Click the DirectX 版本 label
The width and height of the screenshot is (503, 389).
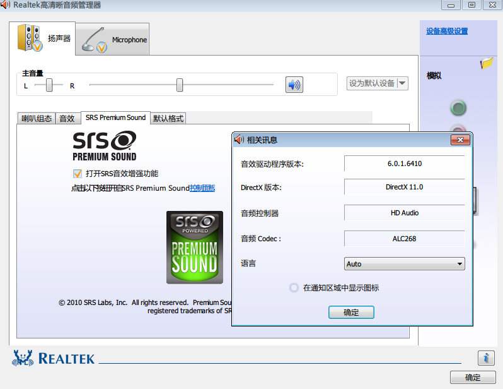(261, 188)
